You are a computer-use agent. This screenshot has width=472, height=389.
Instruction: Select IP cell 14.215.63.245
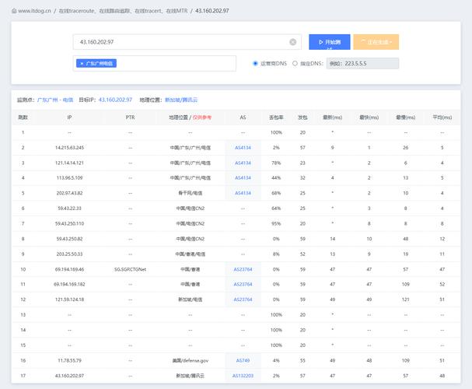[69, 148]
